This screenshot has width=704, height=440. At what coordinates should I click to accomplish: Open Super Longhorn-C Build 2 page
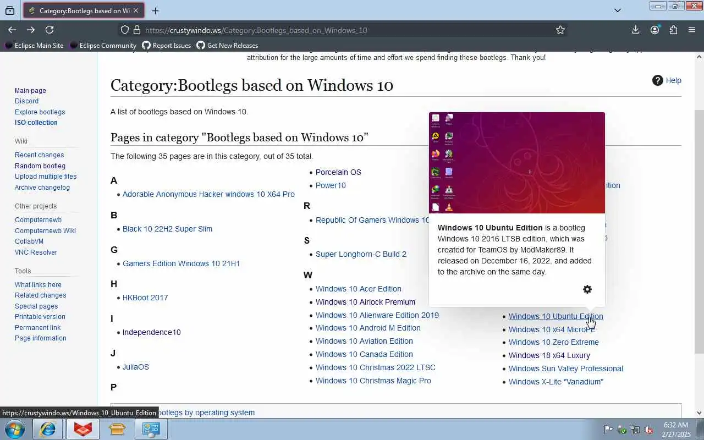pos(361,254)
